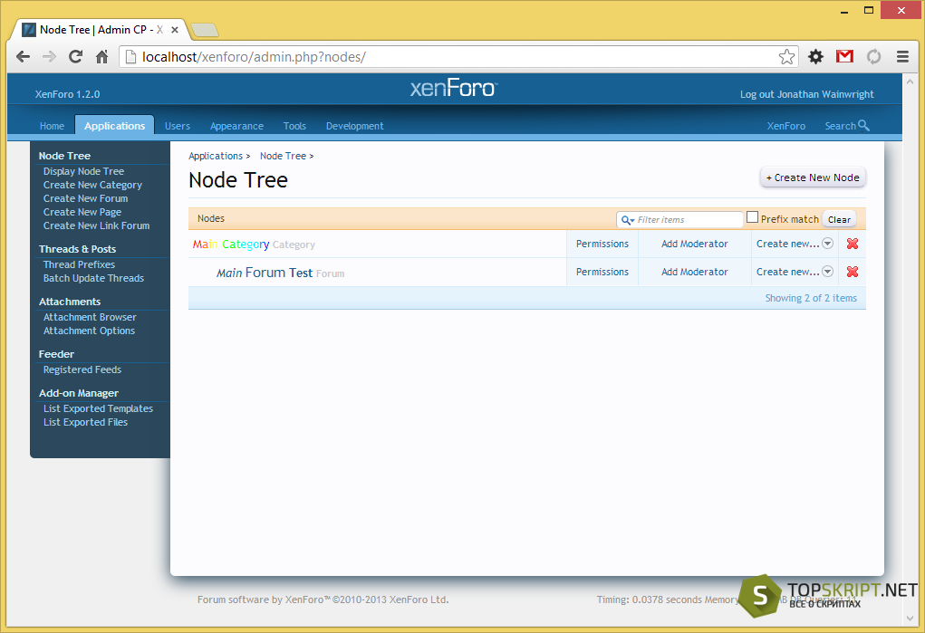
Task: Click the XenForo link in the nav bar
Action: click(x=785, y=126)
